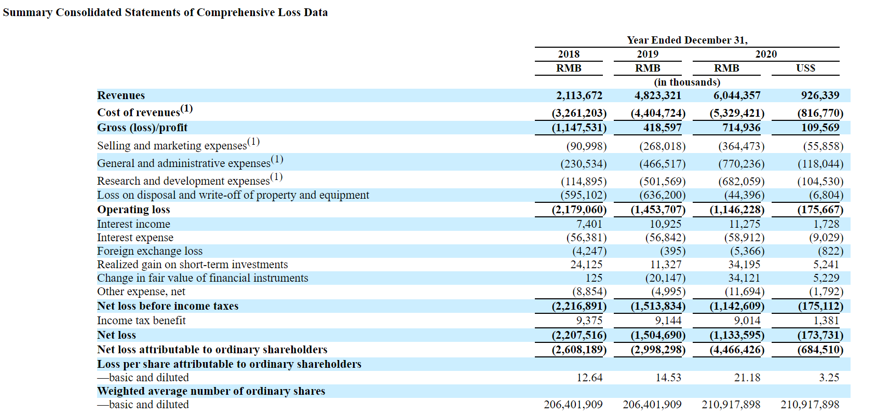
Task: Click the interest income value 10,925
Action: coord(666,224)
